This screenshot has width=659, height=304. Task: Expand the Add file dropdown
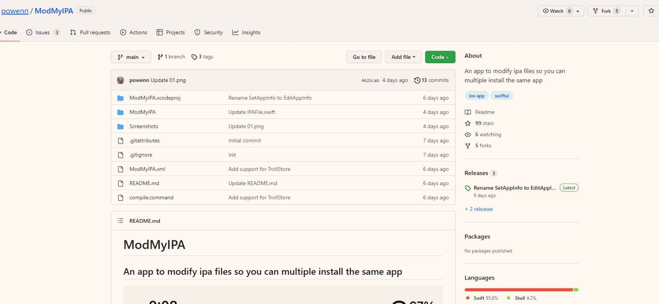tap(403, 57)
